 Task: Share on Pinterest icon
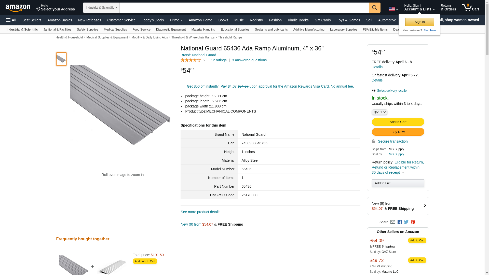(x=413, y=222)
